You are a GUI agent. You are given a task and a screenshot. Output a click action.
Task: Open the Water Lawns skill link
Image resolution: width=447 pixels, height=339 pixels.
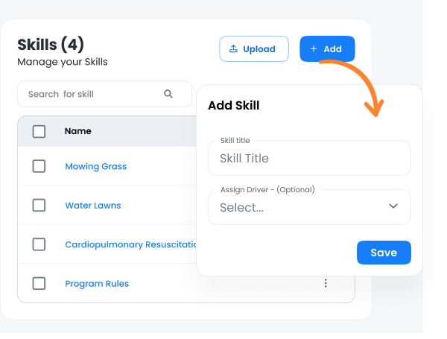(93, 205)
